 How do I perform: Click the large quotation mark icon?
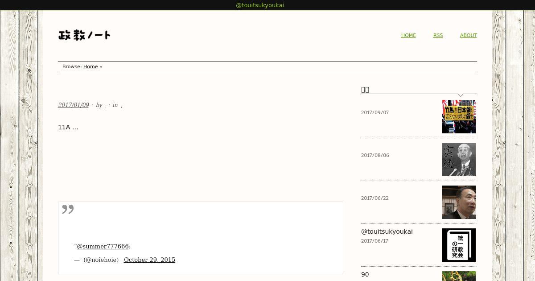point(68,209)
